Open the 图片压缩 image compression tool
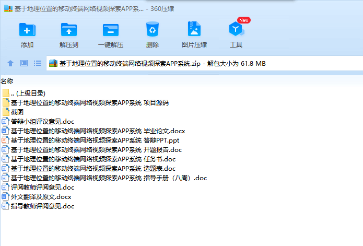This screenshot has width=363, height=246. click(194, 29)
